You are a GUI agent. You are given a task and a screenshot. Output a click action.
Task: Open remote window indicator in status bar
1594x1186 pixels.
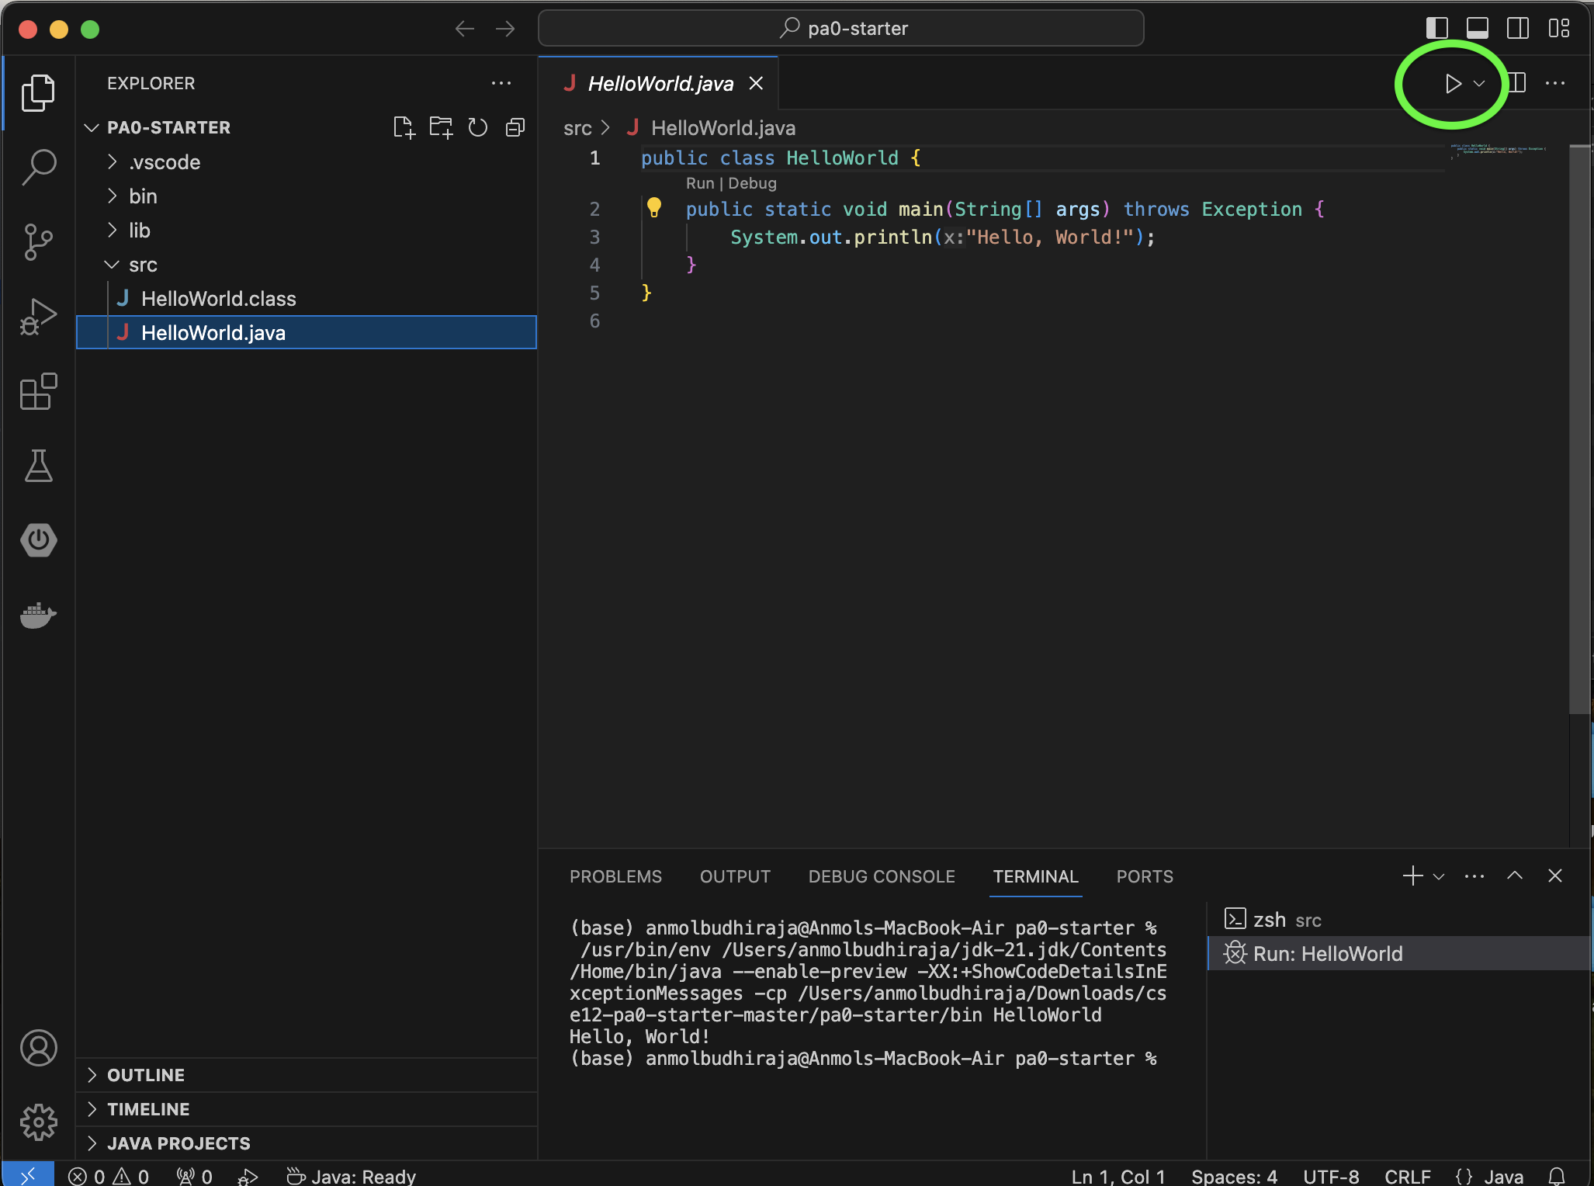tap(28, 1175)
